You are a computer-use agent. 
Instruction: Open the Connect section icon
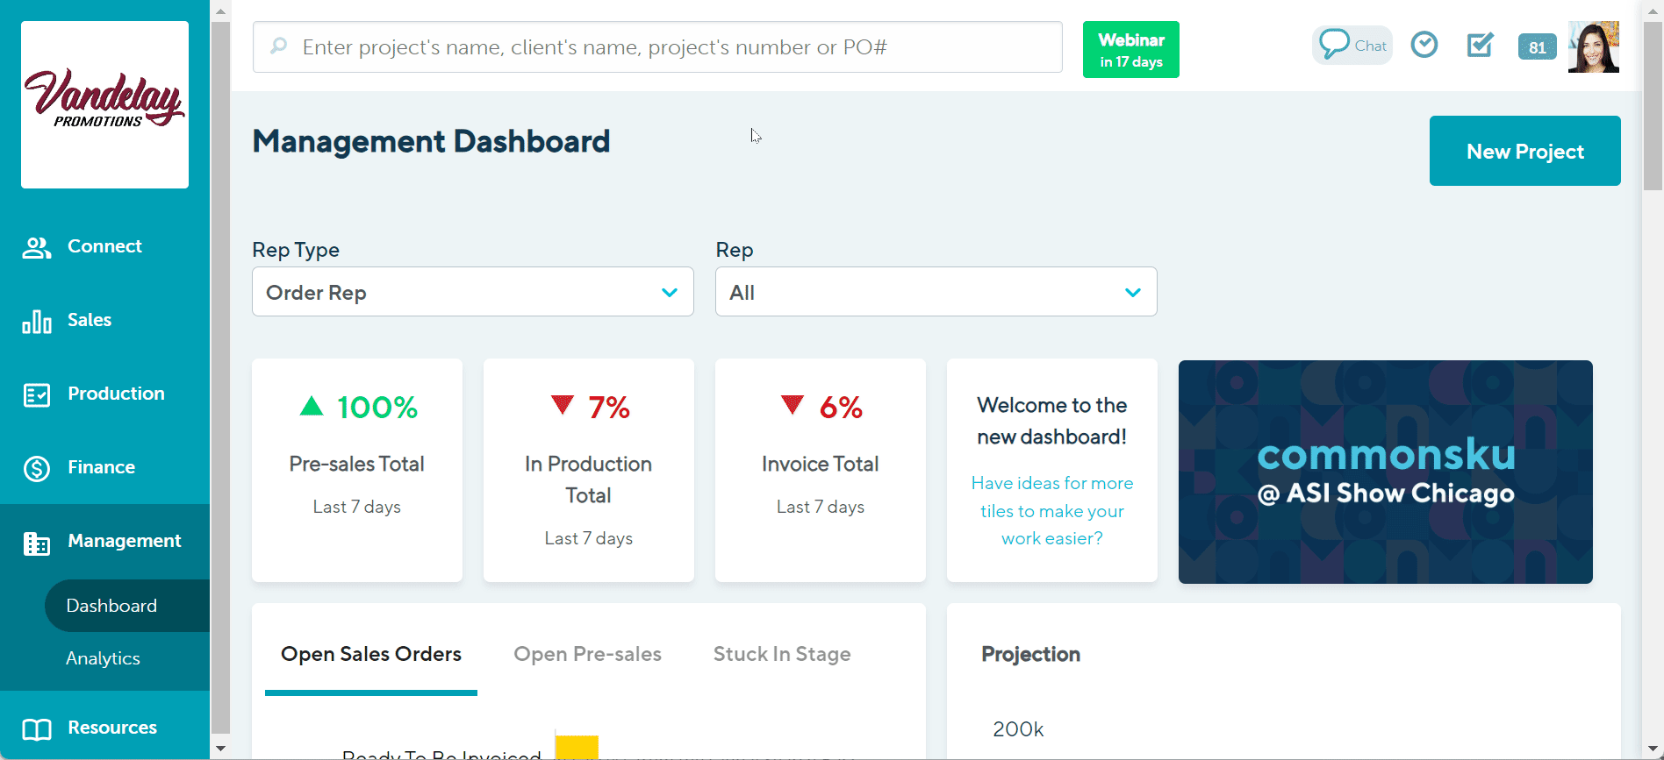37,248
